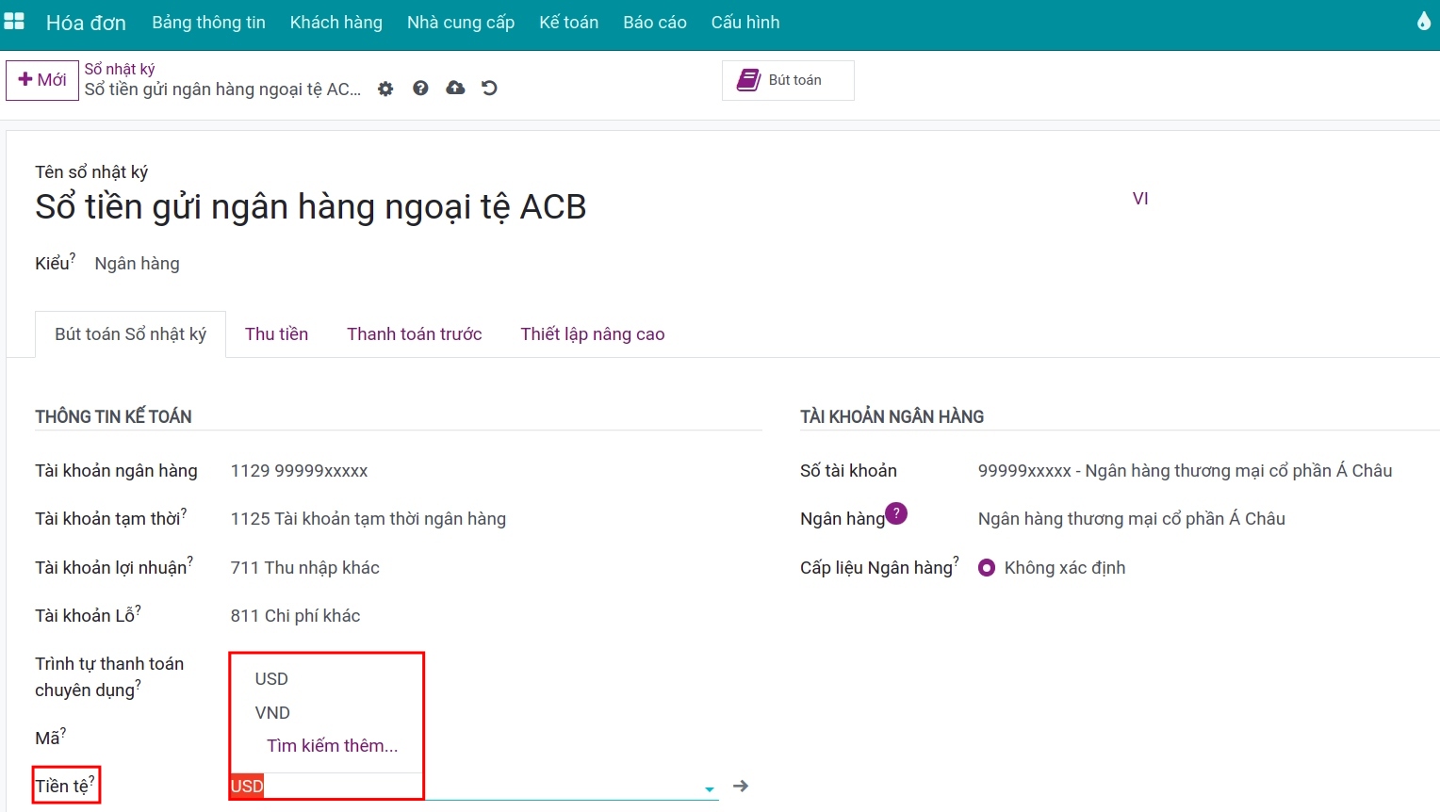Open Cấu hình menu
This screenshot has width=1440, height=812.
[x=745, y=22]
